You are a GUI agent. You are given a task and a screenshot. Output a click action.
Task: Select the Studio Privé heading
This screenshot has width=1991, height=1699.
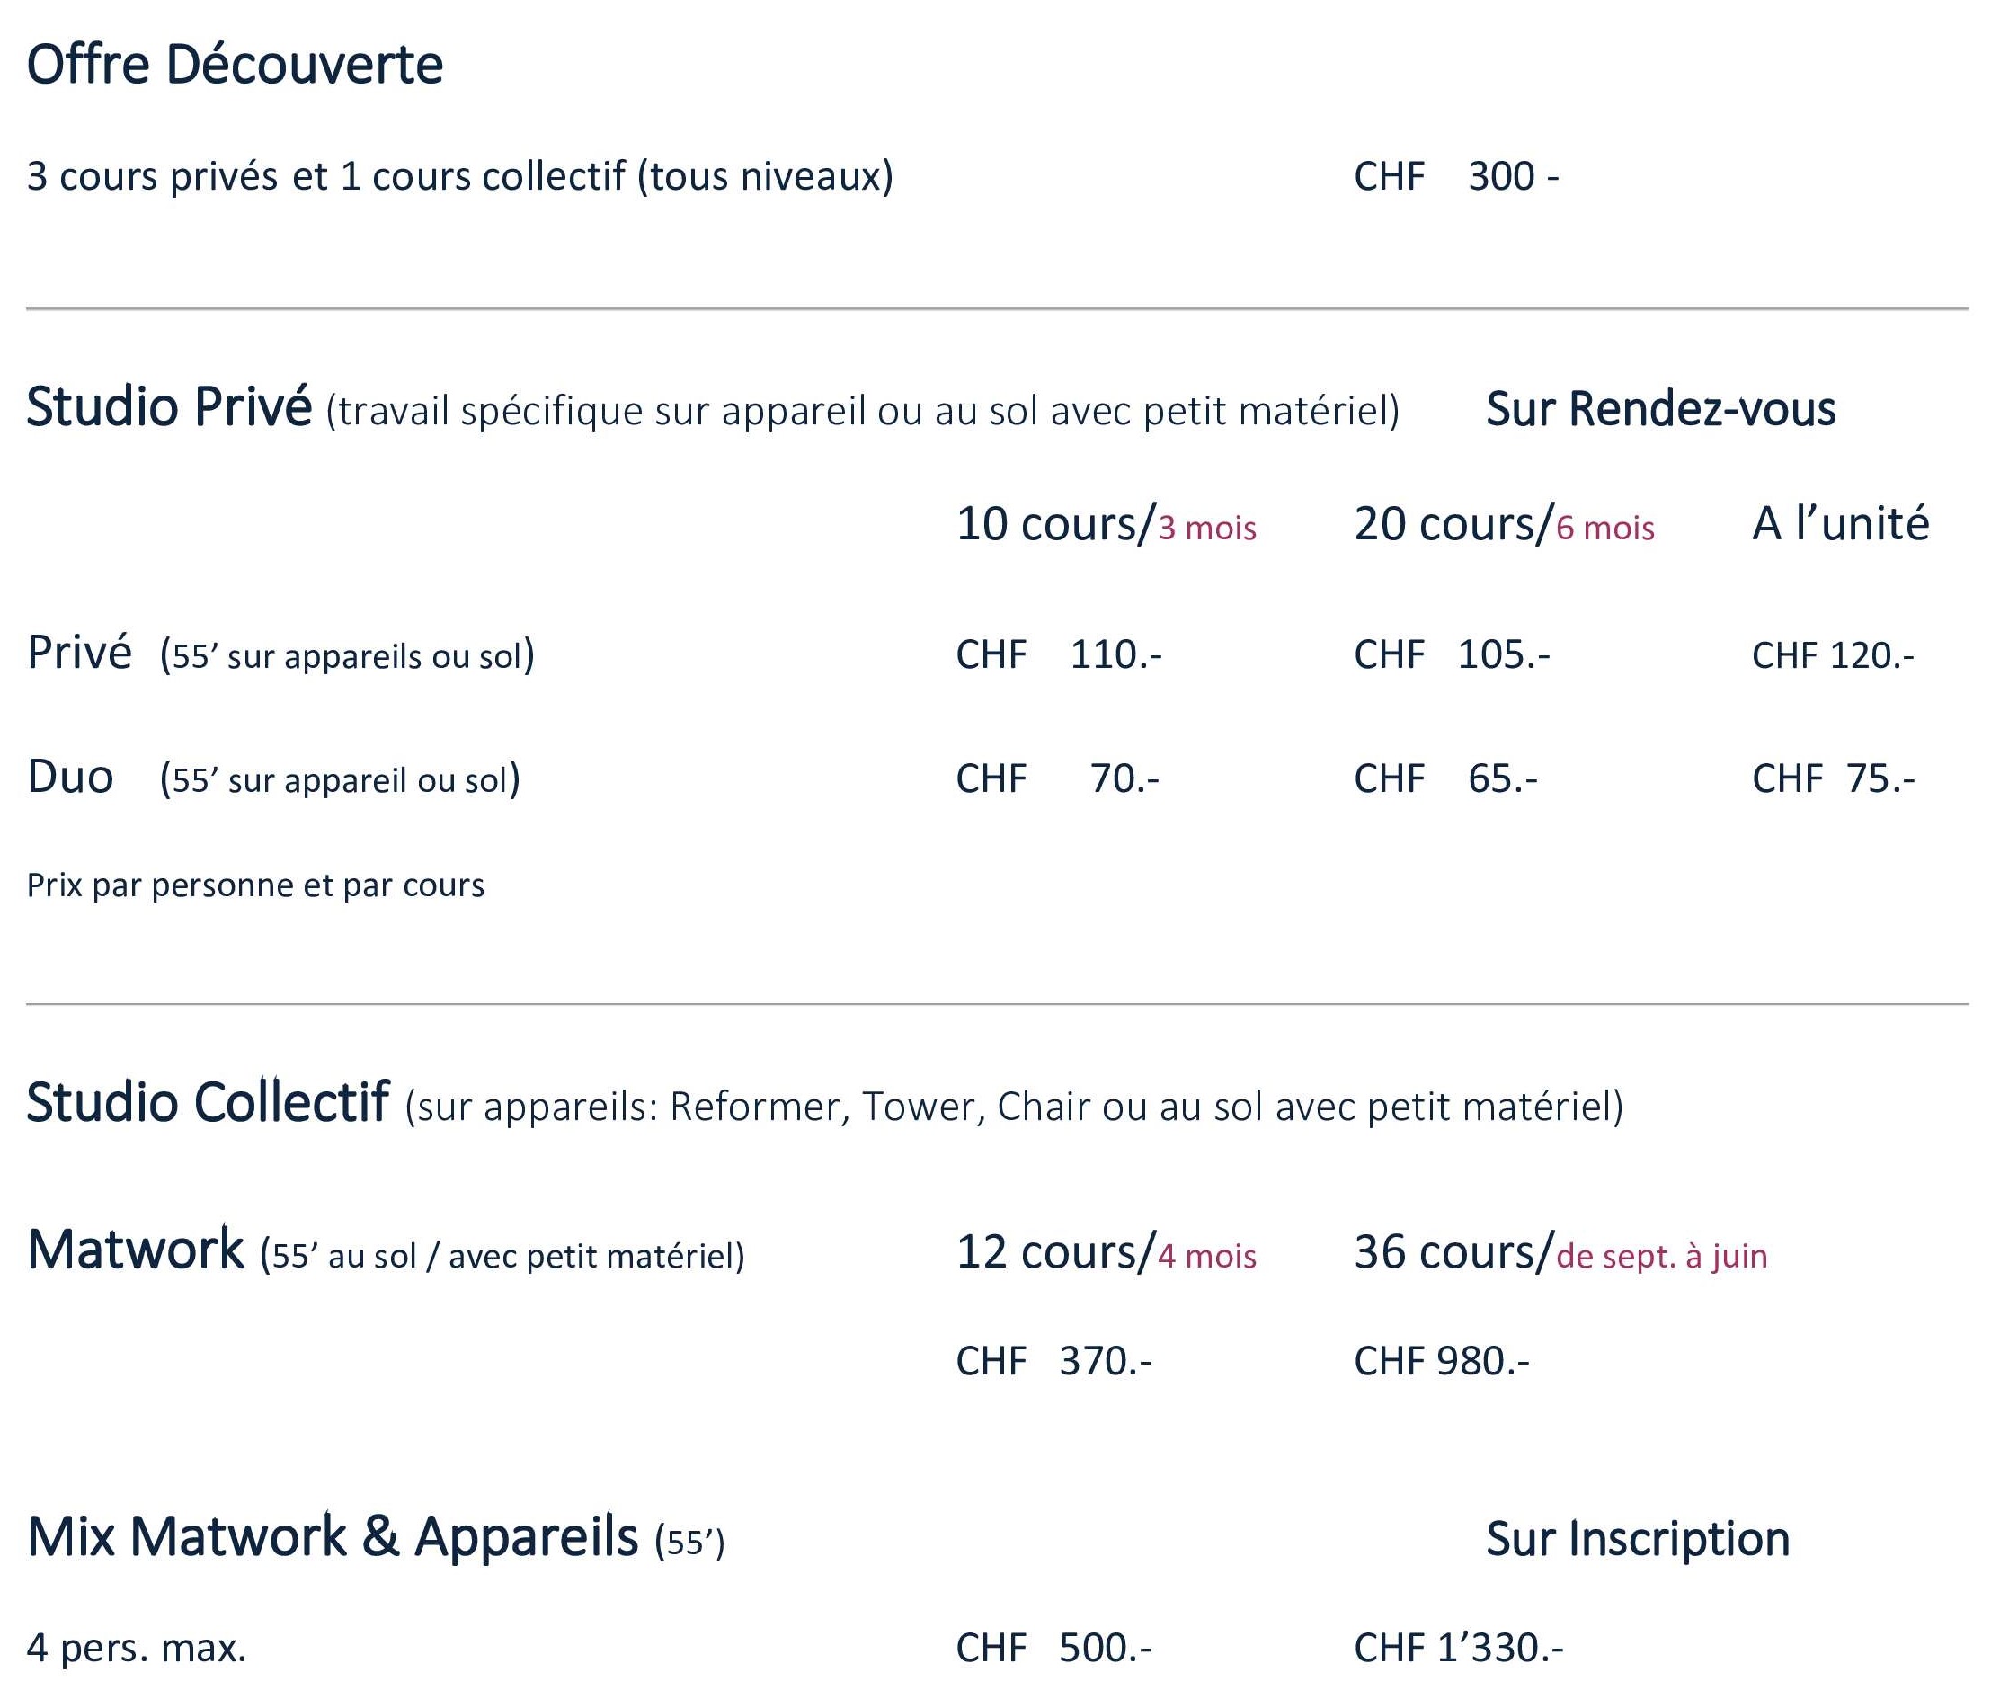(x=169, y=407)
